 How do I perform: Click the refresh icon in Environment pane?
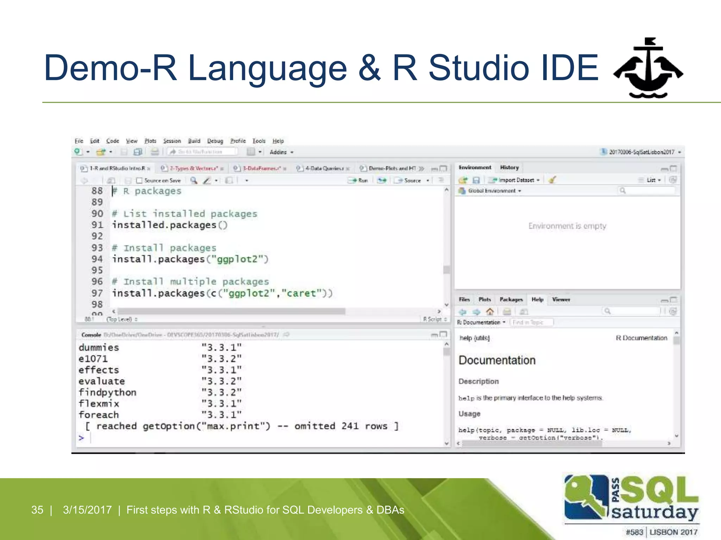tap(673, 180)
